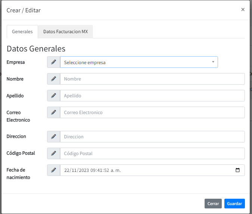Click the pencil icon beside Direccion

coord(54,137)
